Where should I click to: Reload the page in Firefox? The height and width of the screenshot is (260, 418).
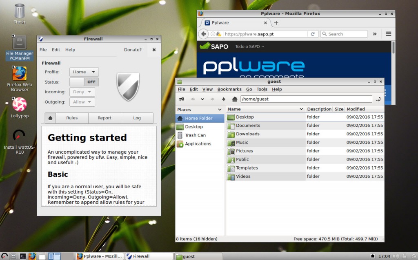tap(313, 34)
